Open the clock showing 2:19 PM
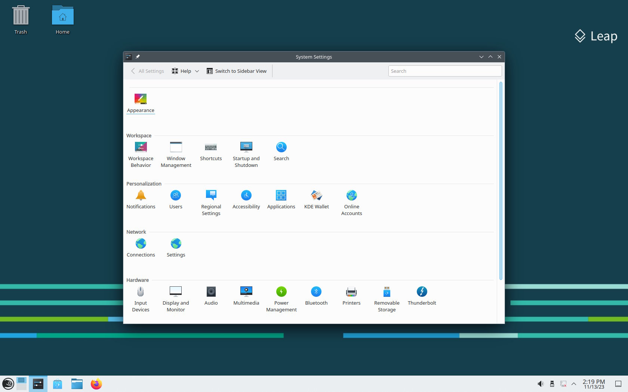628x392 pixels. coord(594,384)
